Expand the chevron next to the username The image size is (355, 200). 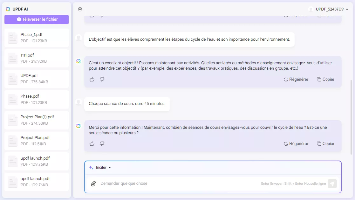coord(346,9)
